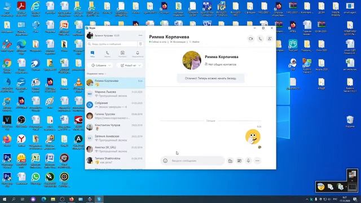
Task: Open more options dots beside message box
Action: [x=257, y=161]
